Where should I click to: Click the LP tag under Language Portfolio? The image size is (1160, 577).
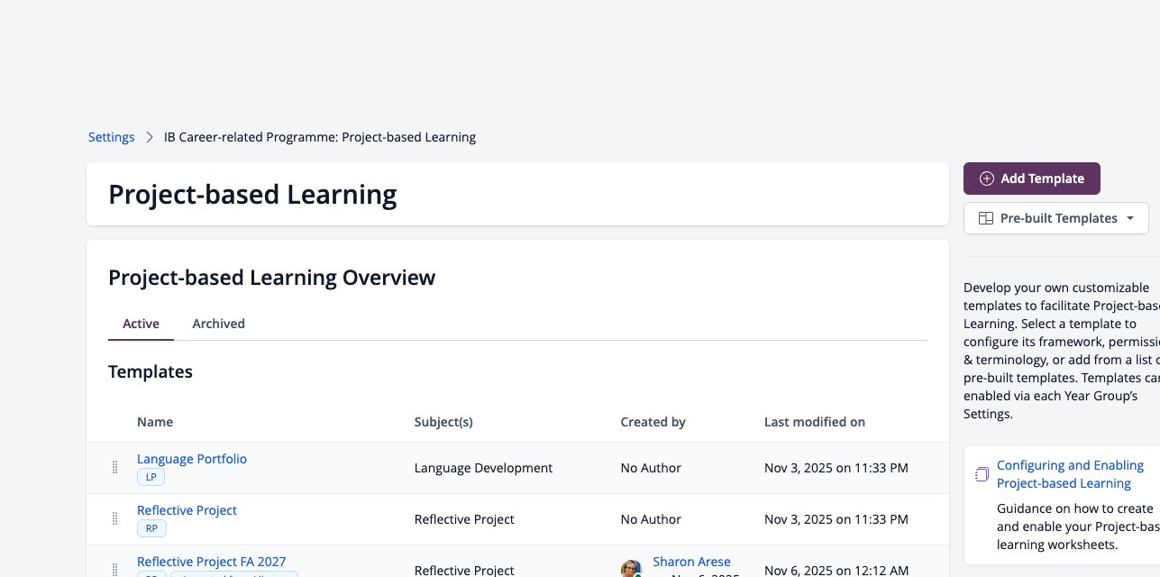click(x=151, y=477)
